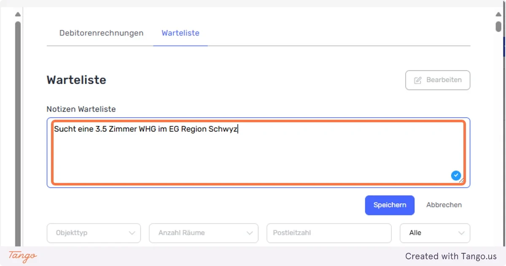Click the pencil icon in Bearbeiten button
The width and height of the screenshot is (506, 266).
[418, 80]
